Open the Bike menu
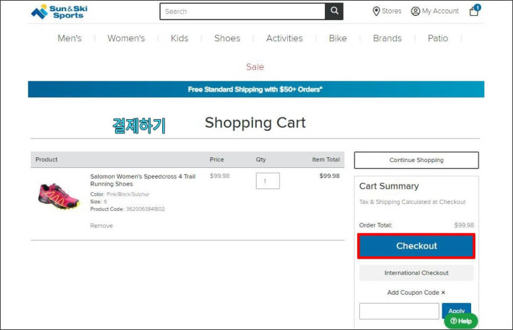Screen dimensions: 513x330 point(338,38)
